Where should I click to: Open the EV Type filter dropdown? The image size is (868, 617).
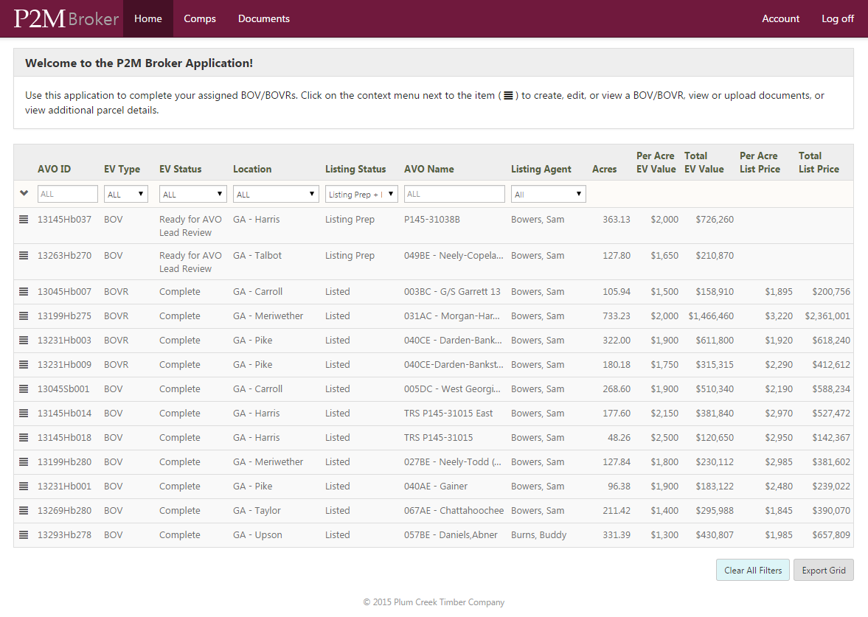point(126,195)
